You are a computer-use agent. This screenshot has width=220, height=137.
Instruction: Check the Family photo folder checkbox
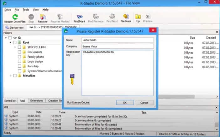pyautogui.click(x=19, y=57)
